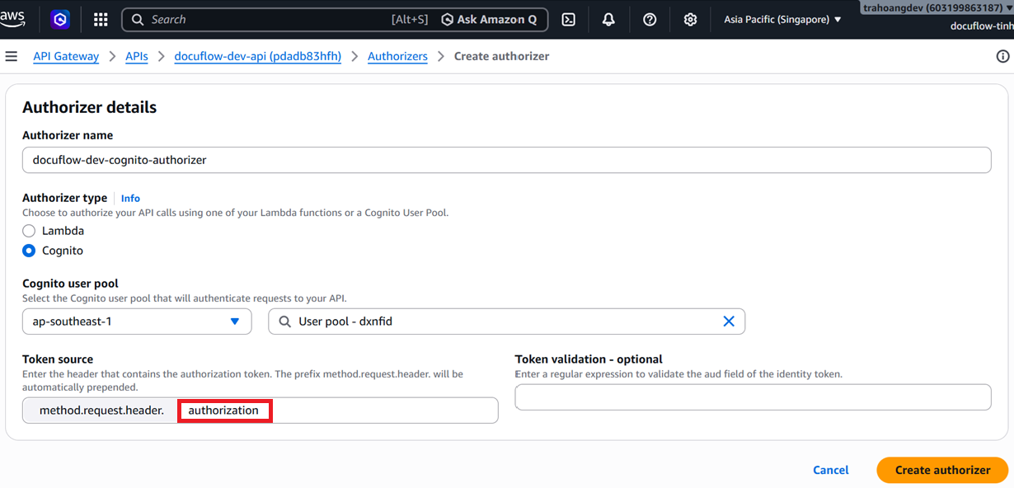Click the search magnifier icon

137,20
